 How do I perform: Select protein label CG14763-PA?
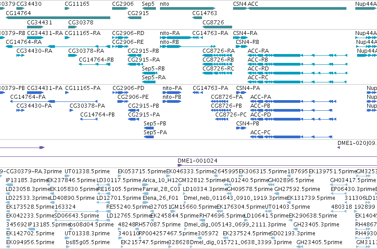click(210, 88)
